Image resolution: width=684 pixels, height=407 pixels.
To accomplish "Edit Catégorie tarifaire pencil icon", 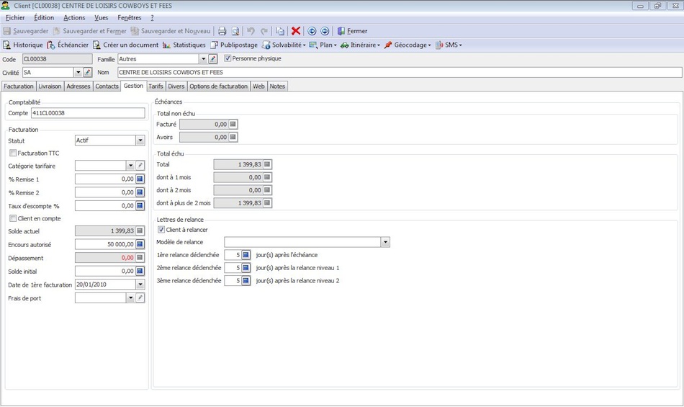I will [x=140, y=166].
